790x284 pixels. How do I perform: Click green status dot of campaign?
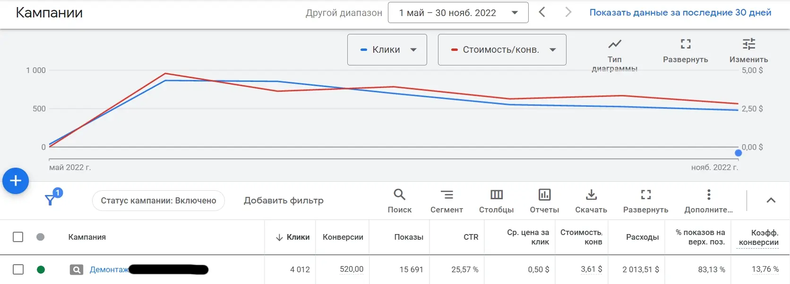pos(41,269)
